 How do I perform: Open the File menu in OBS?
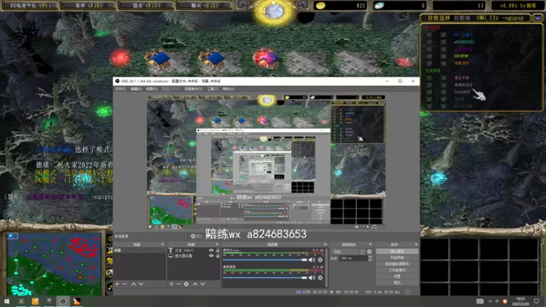click(x=121, y=89)
